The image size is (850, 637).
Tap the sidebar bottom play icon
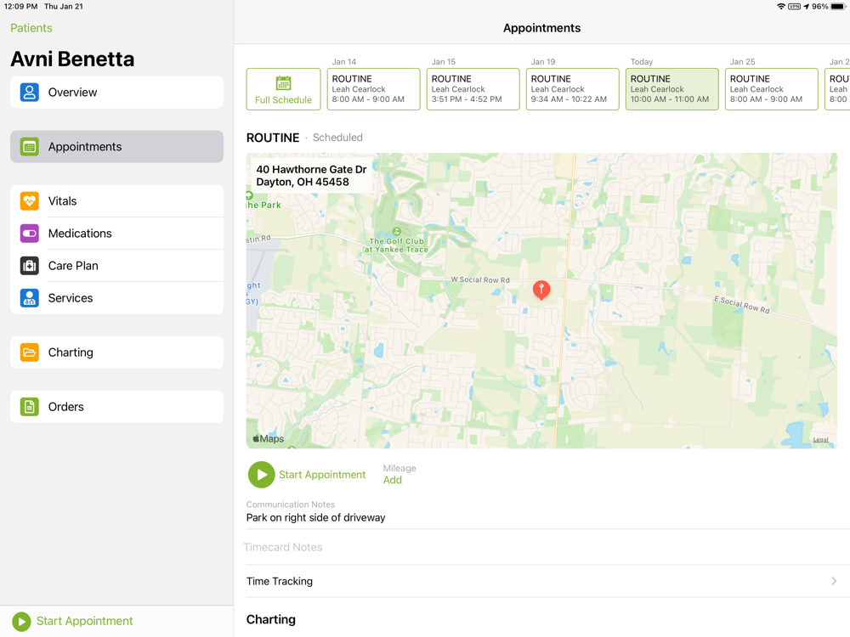(x=22, y=622)
